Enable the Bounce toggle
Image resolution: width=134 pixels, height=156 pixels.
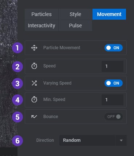[x=114, y=117]
